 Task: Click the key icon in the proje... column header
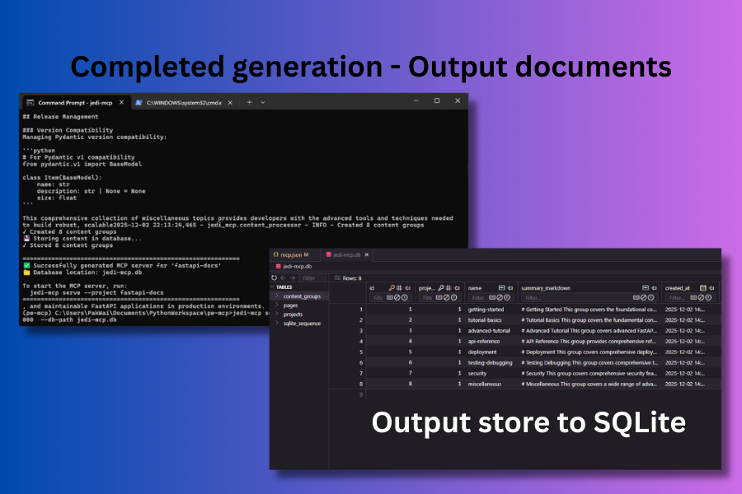click(x=441, y=288)
